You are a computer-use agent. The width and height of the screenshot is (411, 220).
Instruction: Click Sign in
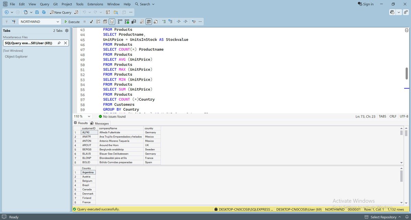coord(365,4)
